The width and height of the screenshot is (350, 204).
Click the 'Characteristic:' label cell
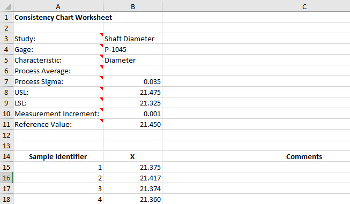[x=58, y=60]
